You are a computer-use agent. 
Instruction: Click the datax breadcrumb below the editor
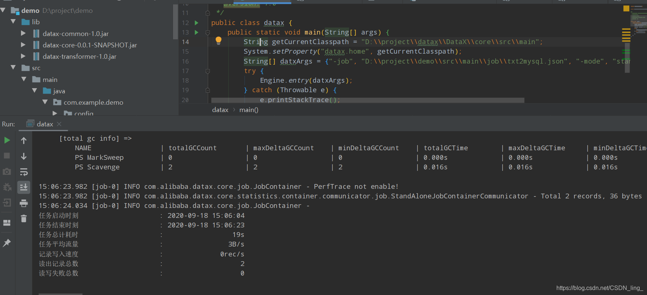[220, 110]
